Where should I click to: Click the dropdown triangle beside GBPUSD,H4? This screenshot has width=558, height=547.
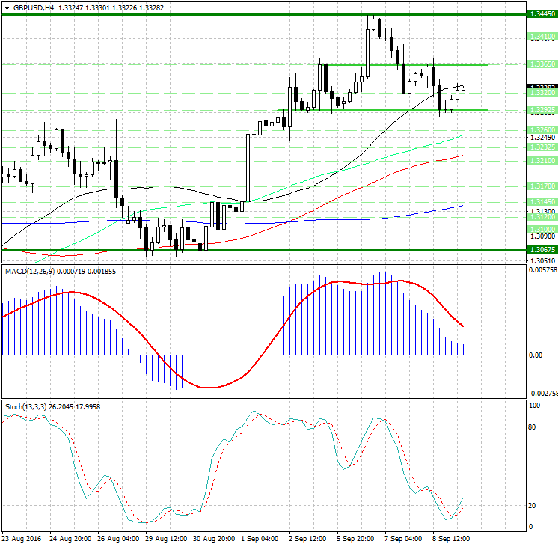[x=5, y=8]
